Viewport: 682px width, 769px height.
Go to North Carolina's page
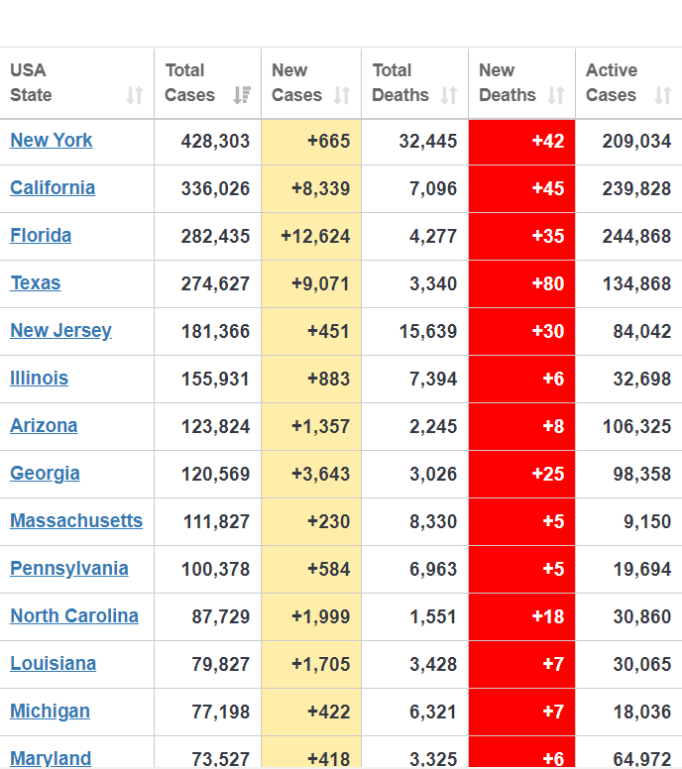(x=74, y=616)
